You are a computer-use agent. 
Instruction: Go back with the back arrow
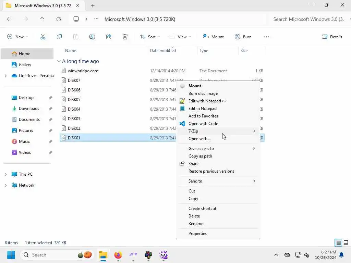9,19
